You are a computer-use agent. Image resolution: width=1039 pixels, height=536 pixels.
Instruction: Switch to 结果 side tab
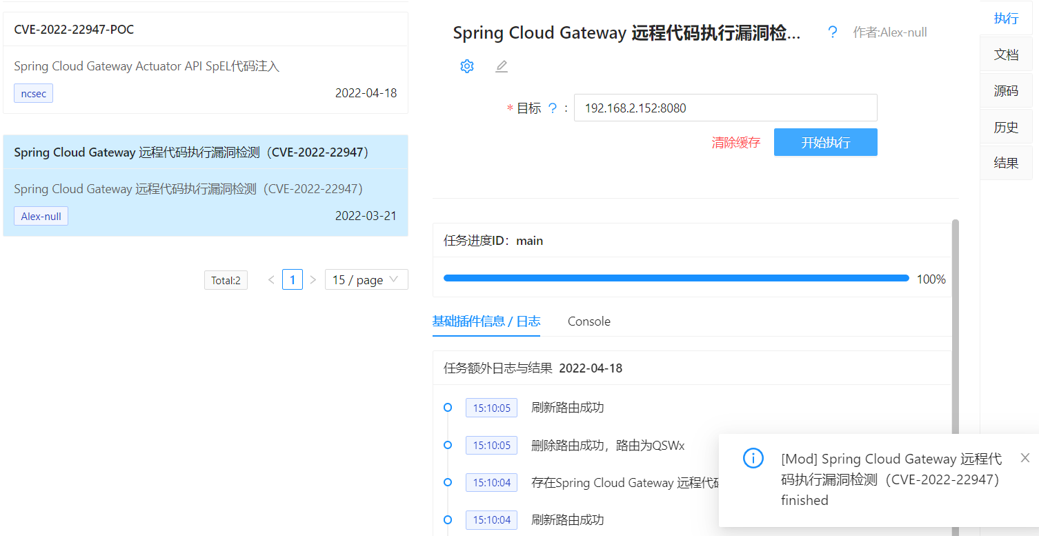pos(1006,163)
